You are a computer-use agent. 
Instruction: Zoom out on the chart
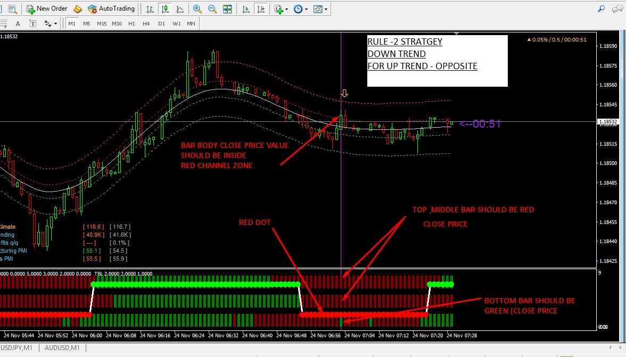(x=212, y=9)
